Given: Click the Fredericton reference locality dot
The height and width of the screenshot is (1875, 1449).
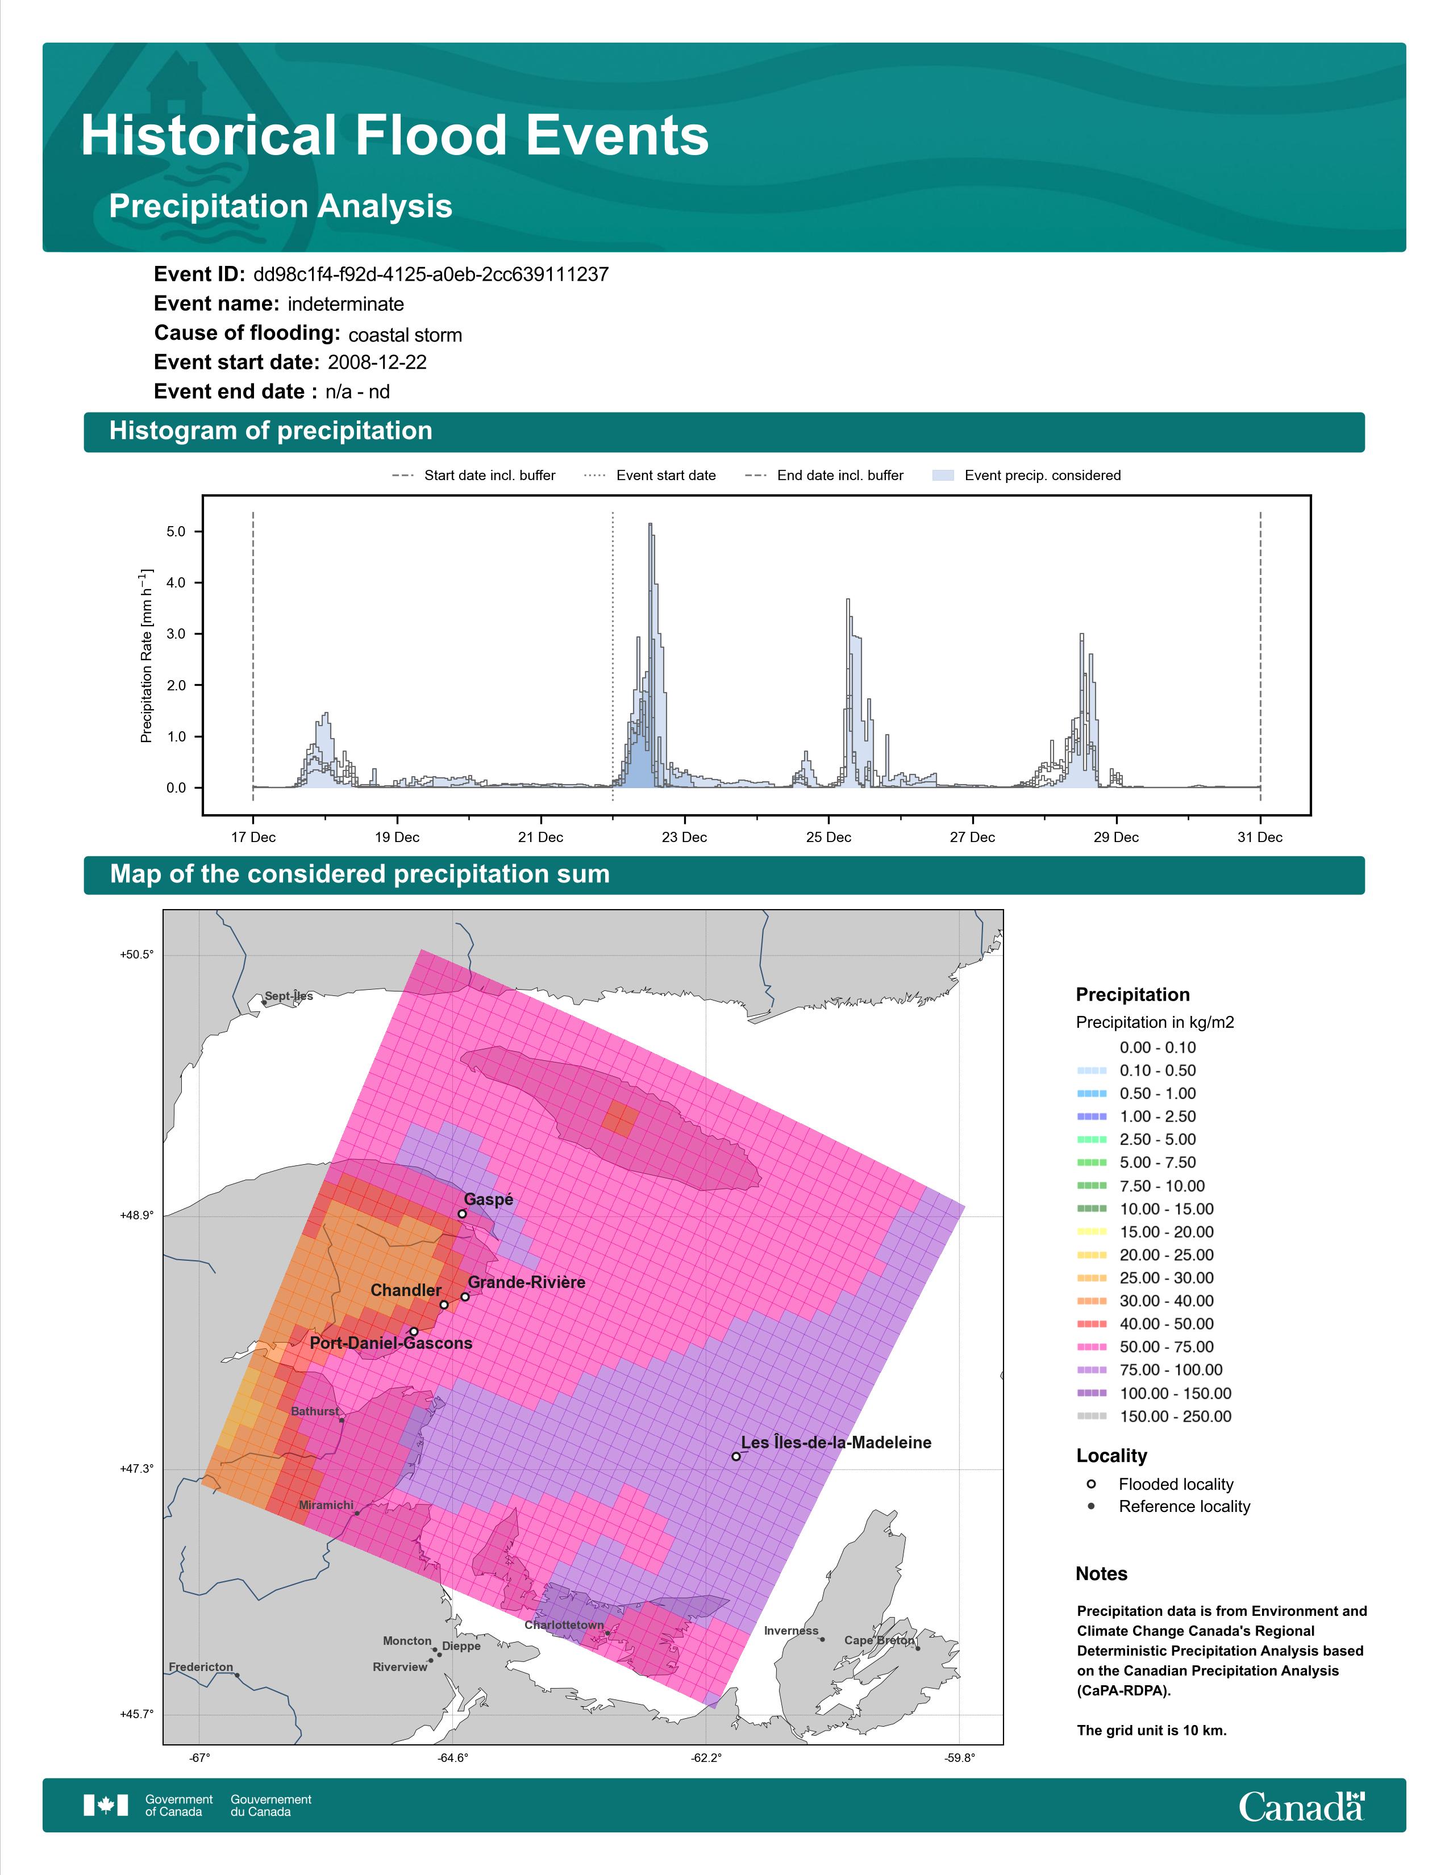Looking at the screenshot, I should [x=237, y=1675].
